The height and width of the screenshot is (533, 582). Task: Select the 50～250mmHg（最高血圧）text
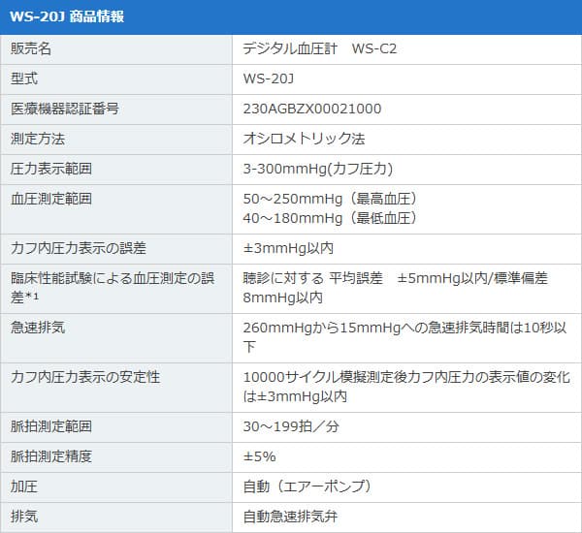[x=330, y=199]
